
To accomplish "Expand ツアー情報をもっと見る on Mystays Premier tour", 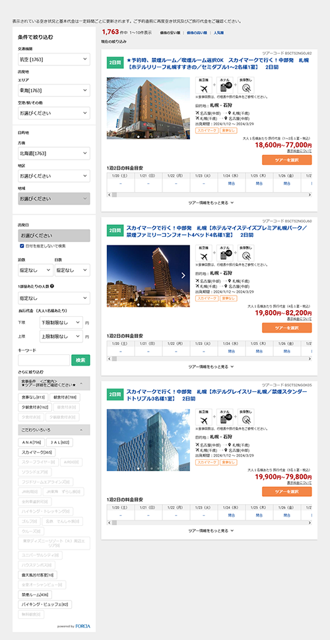I will pos(211,367).
